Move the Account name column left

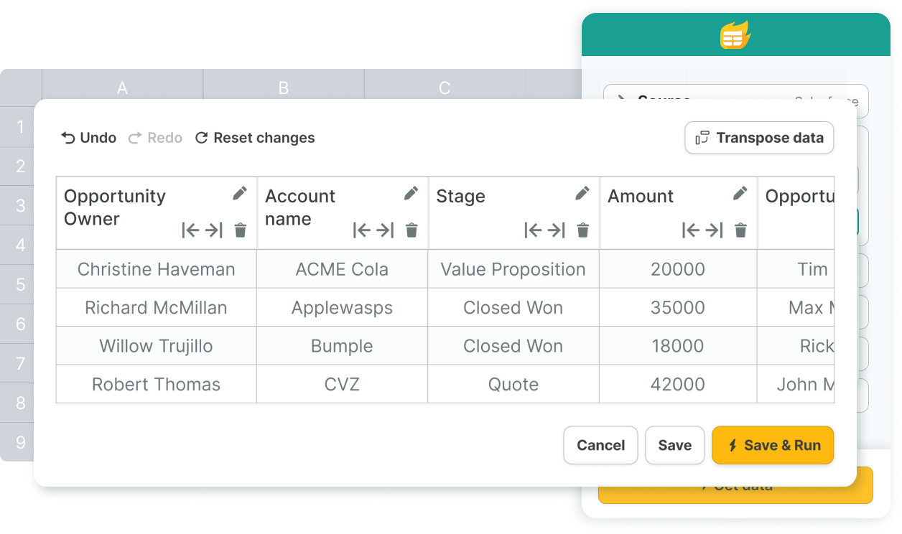tap(362, 230)
